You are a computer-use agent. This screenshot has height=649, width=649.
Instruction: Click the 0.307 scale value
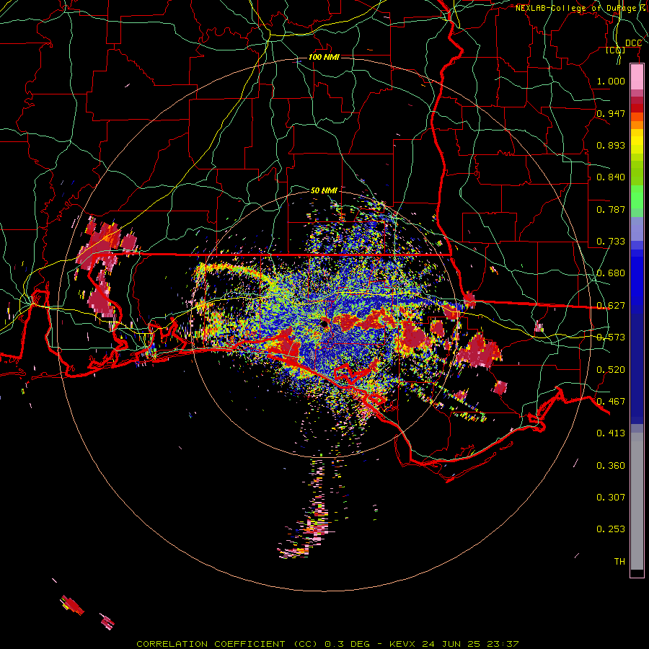click(611, 497)
